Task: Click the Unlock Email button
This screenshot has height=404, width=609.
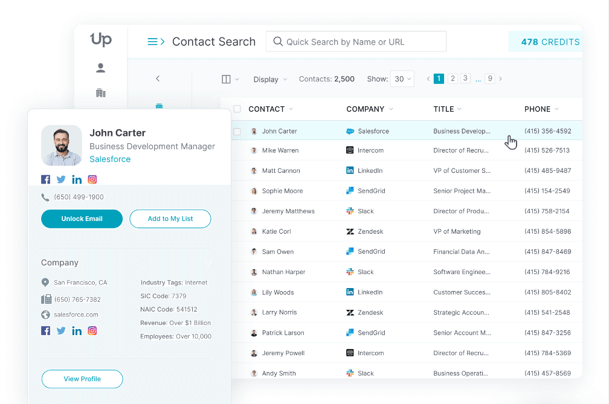Action: tap(82, 219)
